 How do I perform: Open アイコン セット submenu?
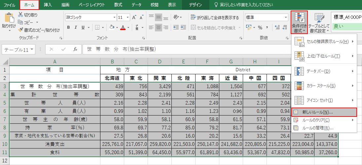tap(324, 100)
